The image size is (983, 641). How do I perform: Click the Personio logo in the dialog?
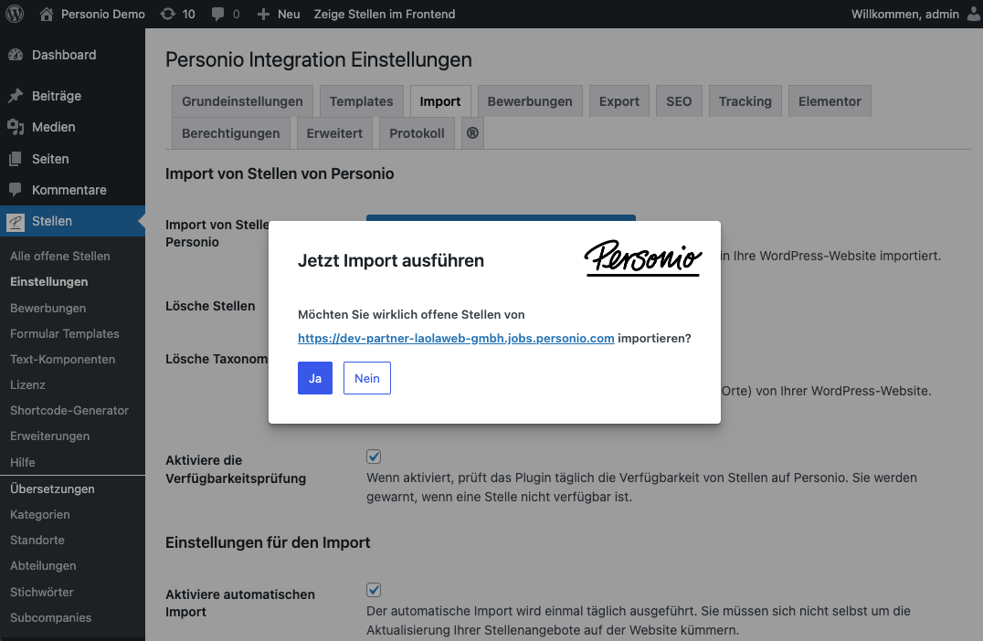pos(643,258)
